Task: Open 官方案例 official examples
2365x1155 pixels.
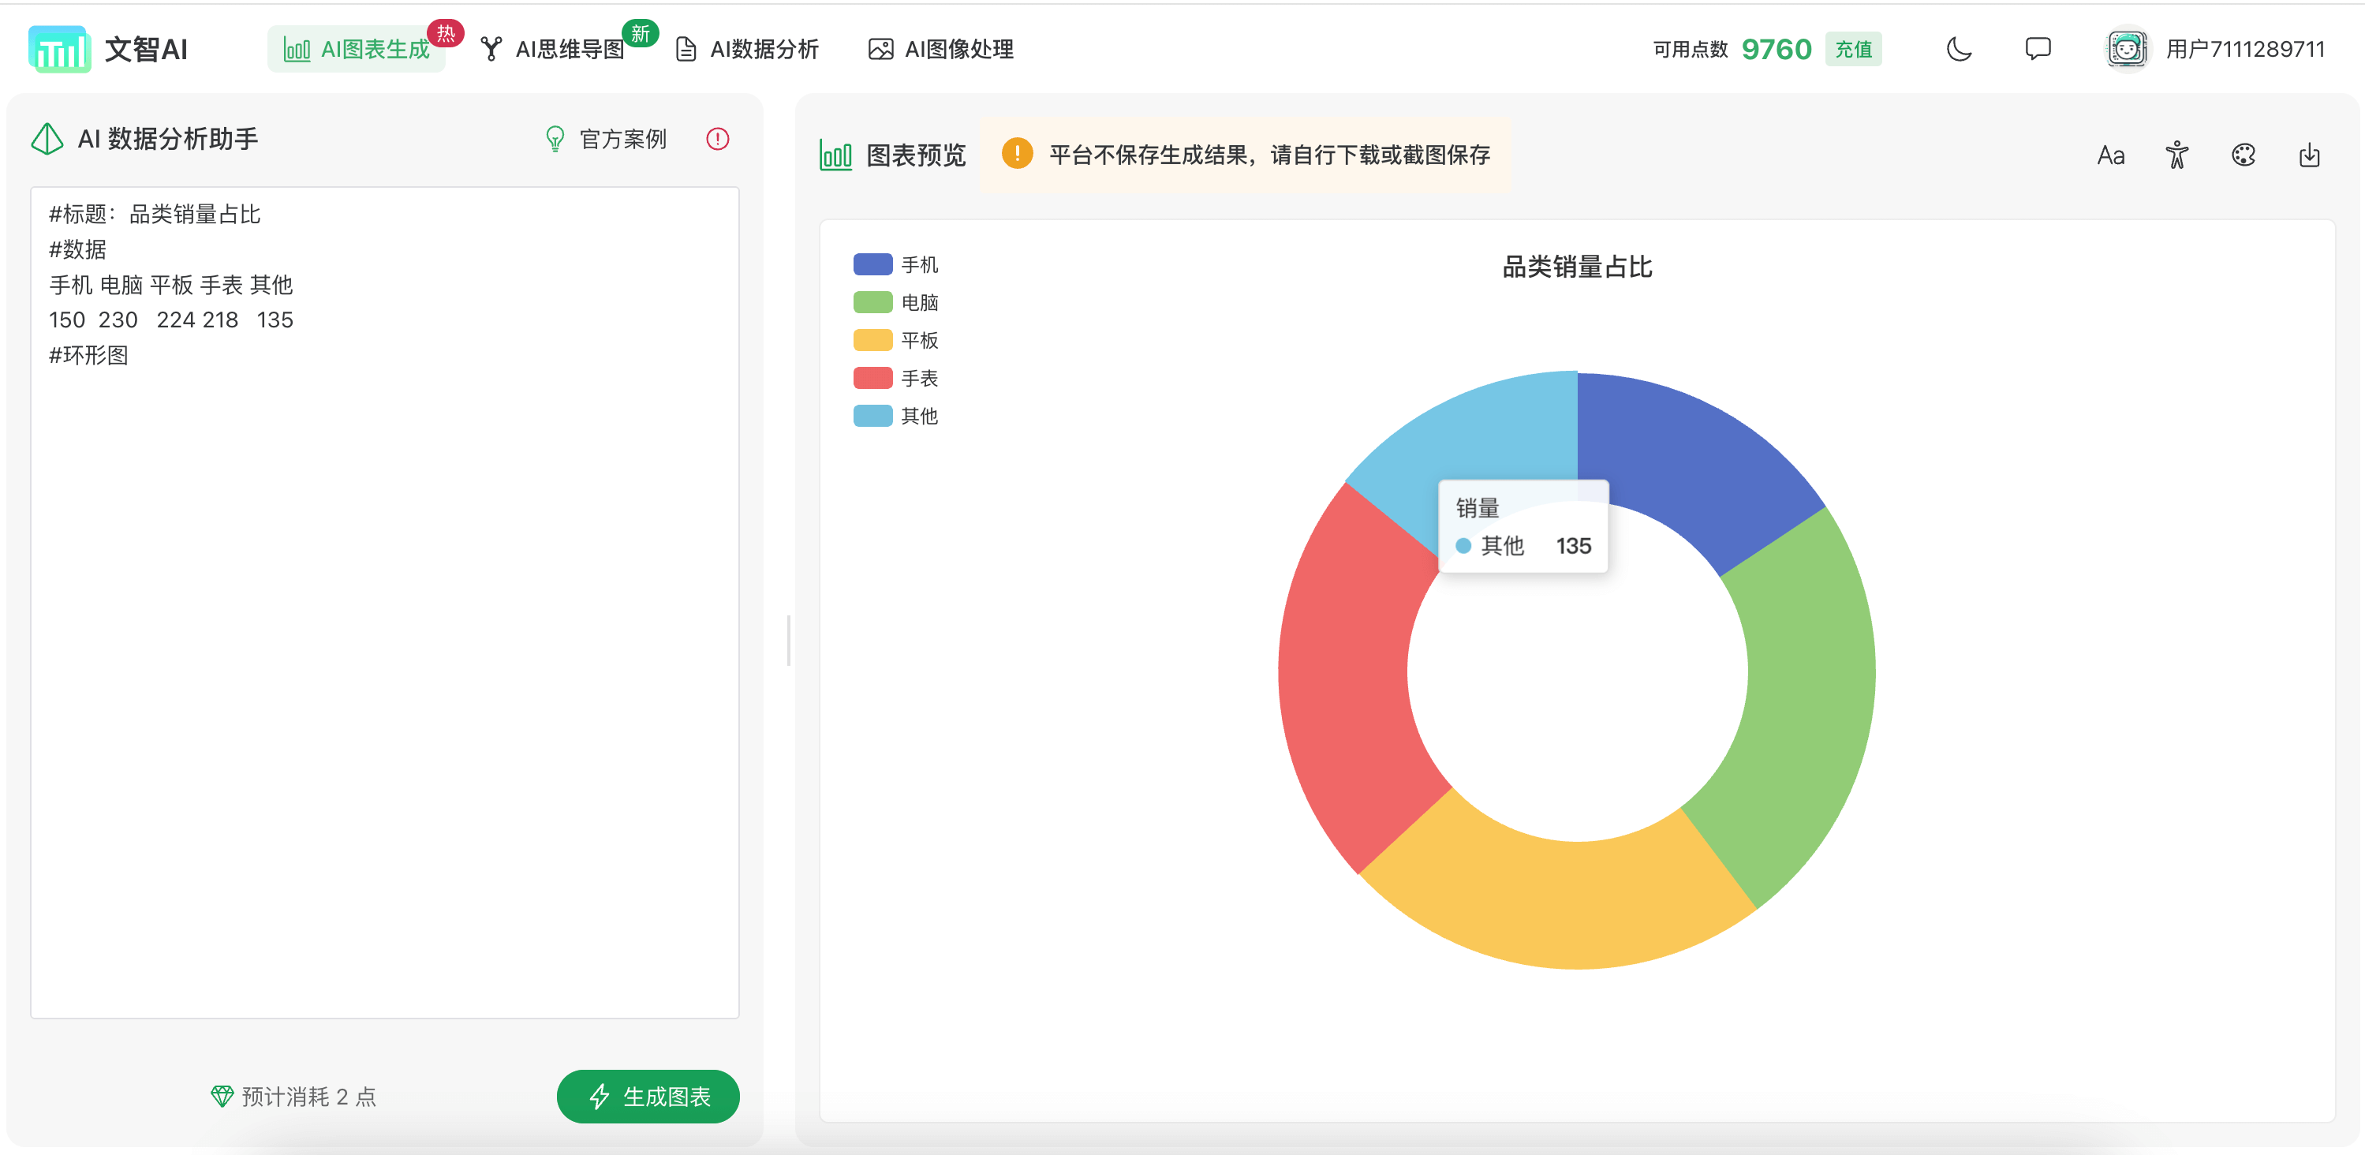Action: pos(606,139)
